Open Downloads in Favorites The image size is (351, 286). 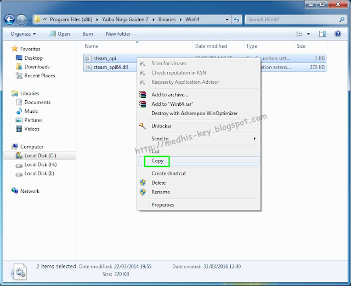pyautogui.click(x=33, y=67)
